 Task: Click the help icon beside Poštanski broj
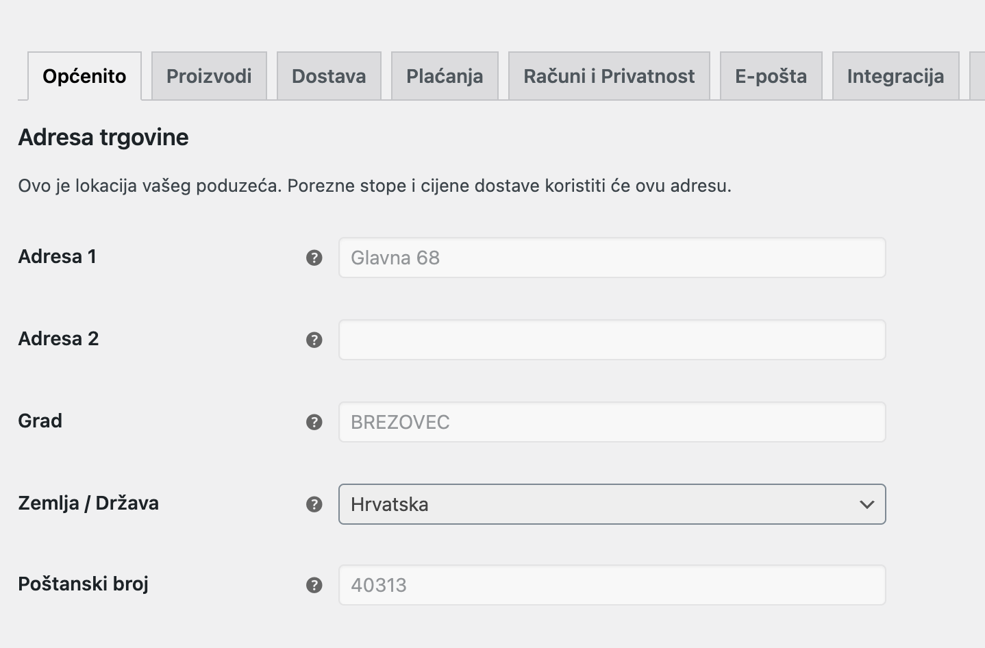[314, 585]
